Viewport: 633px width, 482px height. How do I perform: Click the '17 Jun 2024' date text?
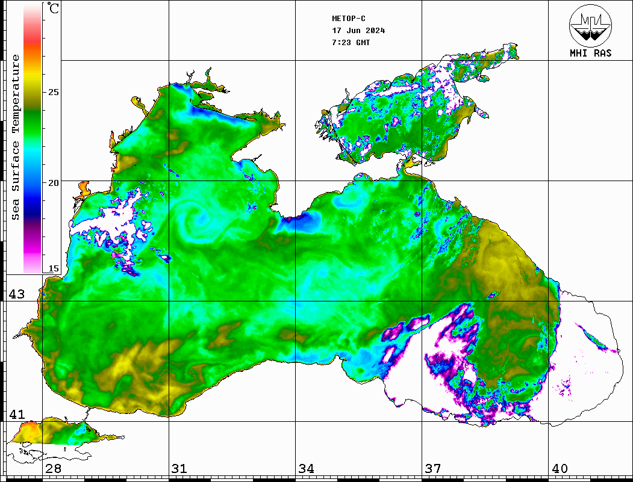coord(358,31)
